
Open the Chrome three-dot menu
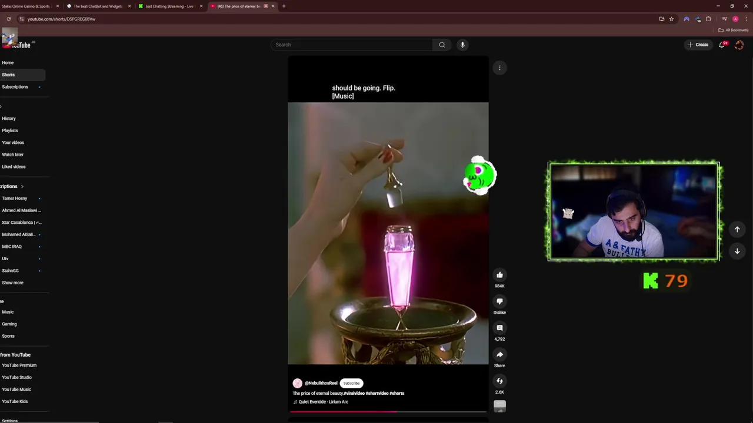(x=746, y=19)
